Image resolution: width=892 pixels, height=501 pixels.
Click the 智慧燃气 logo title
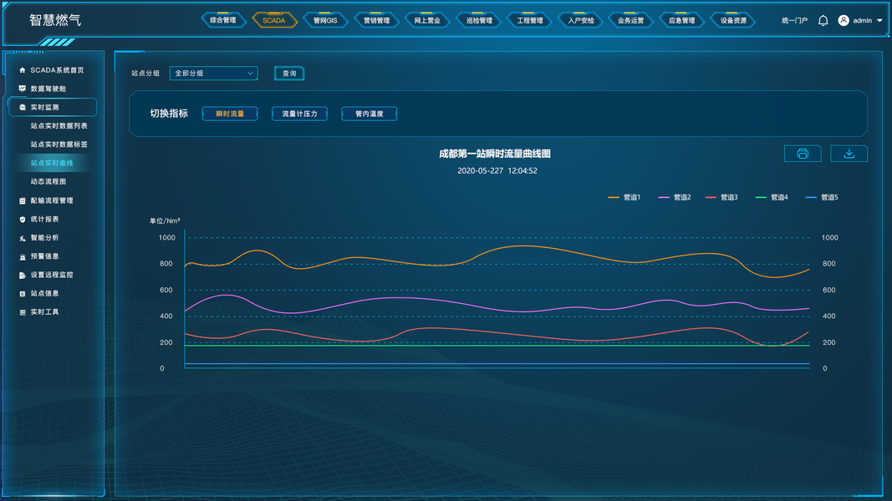point(55,20)
